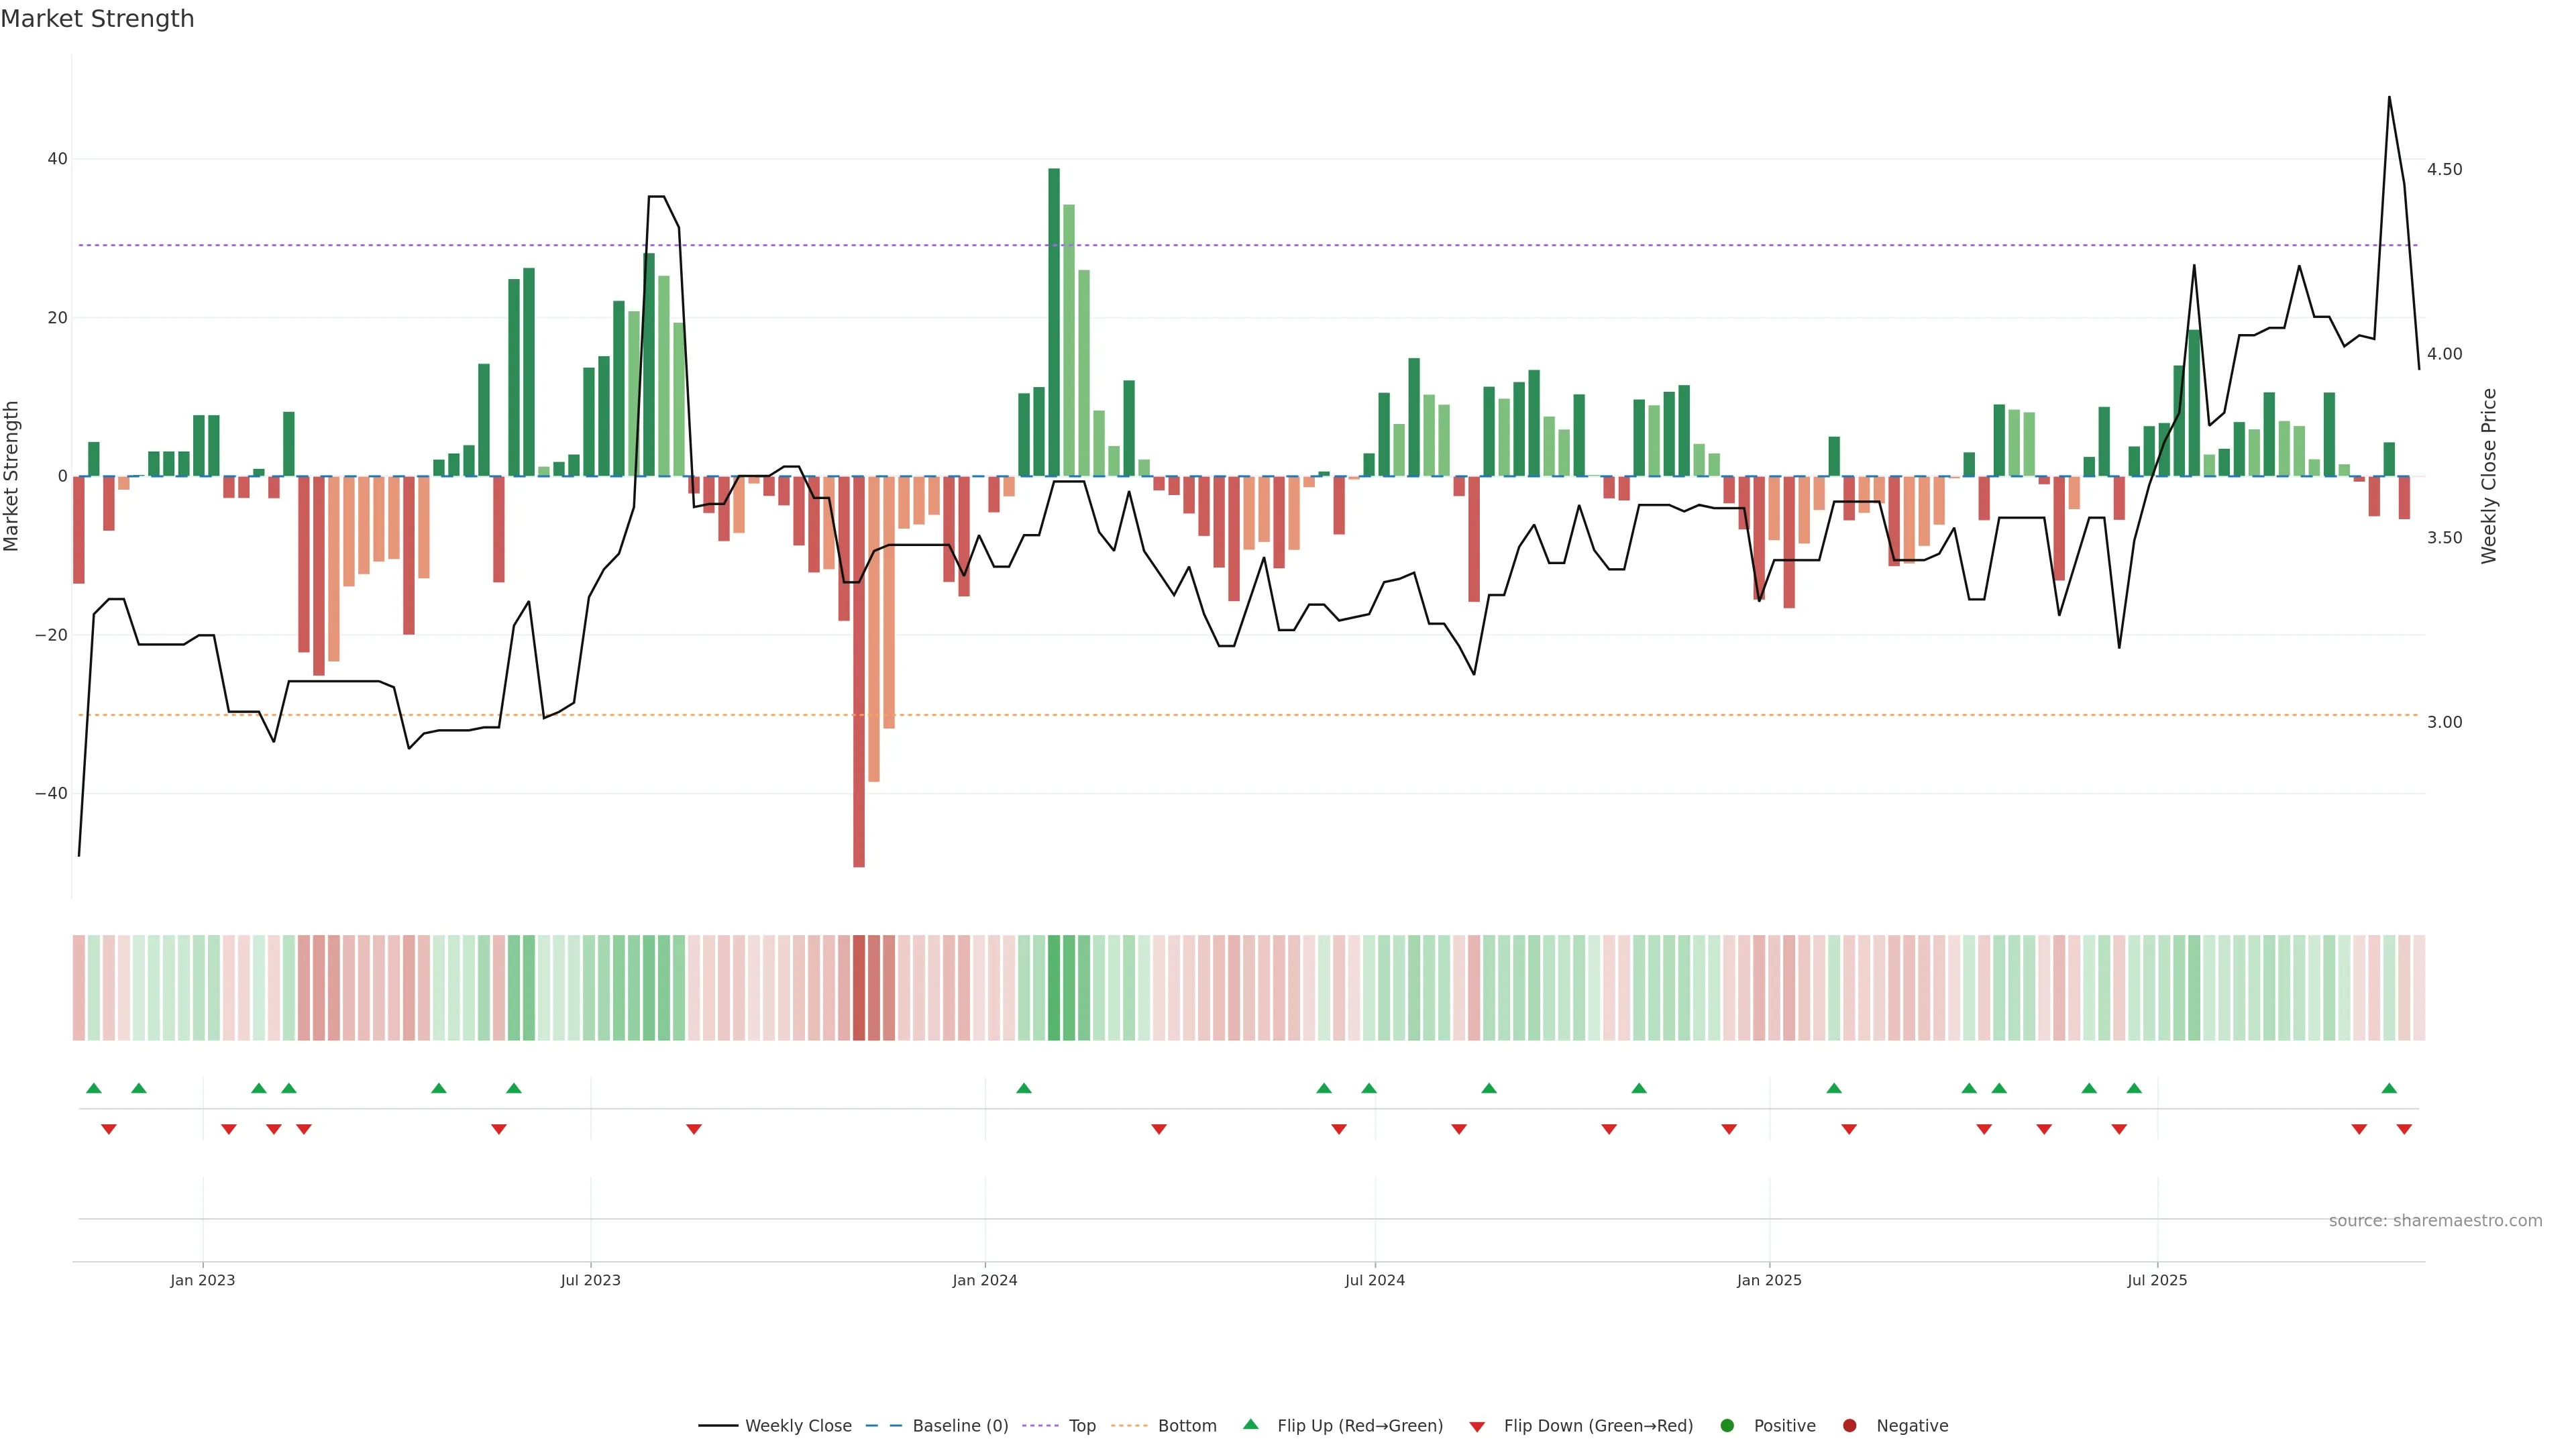
Task: Click the darkest red heatmap strip cell
Action: click(859, 987)
